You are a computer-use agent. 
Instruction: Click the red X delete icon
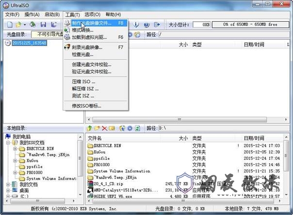pos(104,128)
